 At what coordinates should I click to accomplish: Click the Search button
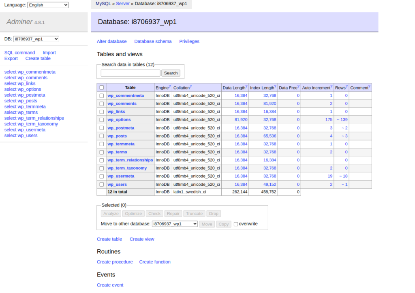(171, 73)
